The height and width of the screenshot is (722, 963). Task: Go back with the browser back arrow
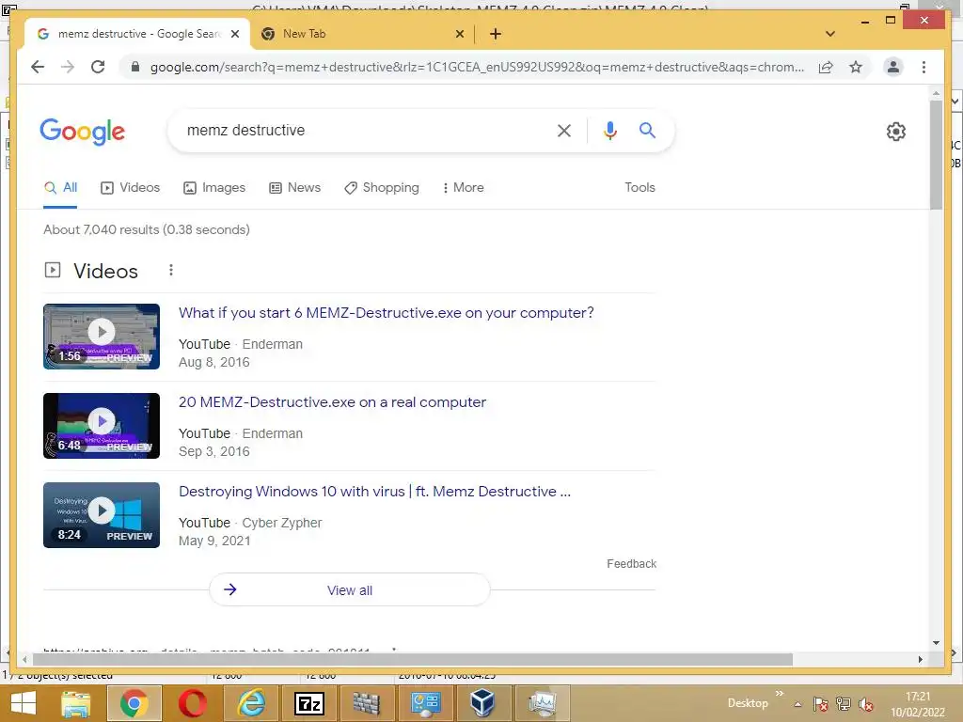[x=38, y=67]
